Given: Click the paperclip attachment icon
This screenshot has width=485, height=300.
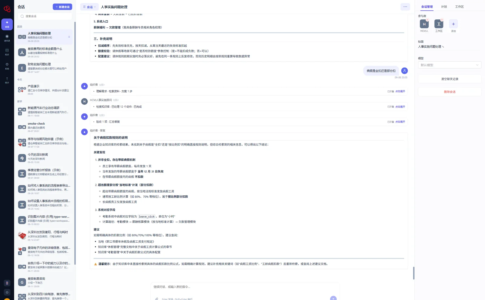Looking at the screenshot, I should pos(157,299).
